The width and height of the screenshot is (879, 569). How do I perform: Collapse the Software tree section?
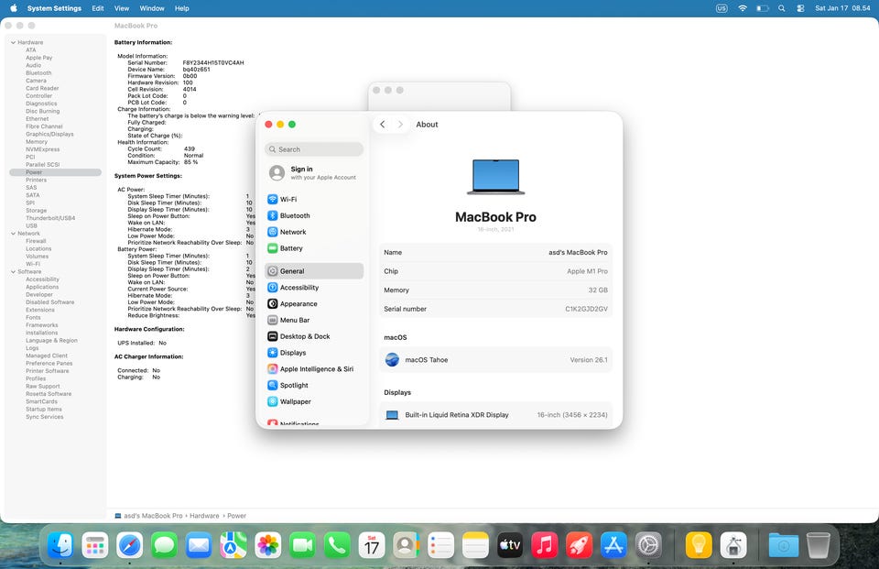[13, 272]
